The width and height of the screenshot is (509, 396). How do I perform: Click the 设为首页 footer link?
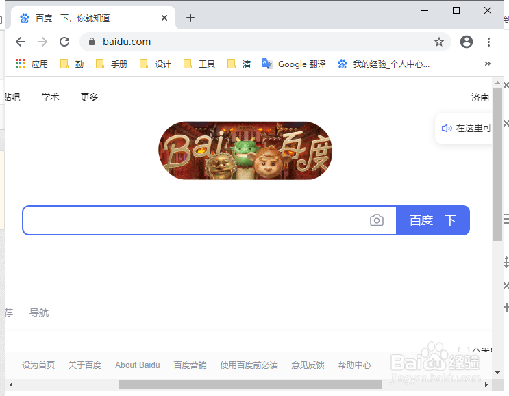pyautogui.click(x=38, y=365)
